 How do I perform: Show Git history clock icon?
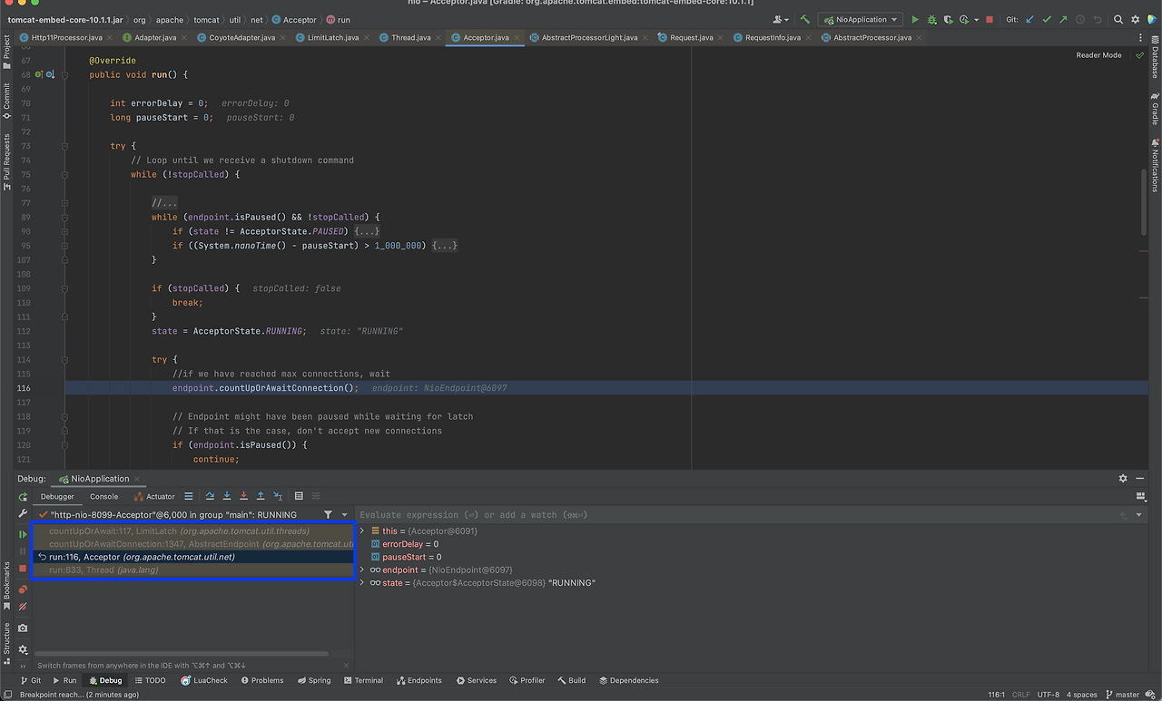click(1080, 19)
